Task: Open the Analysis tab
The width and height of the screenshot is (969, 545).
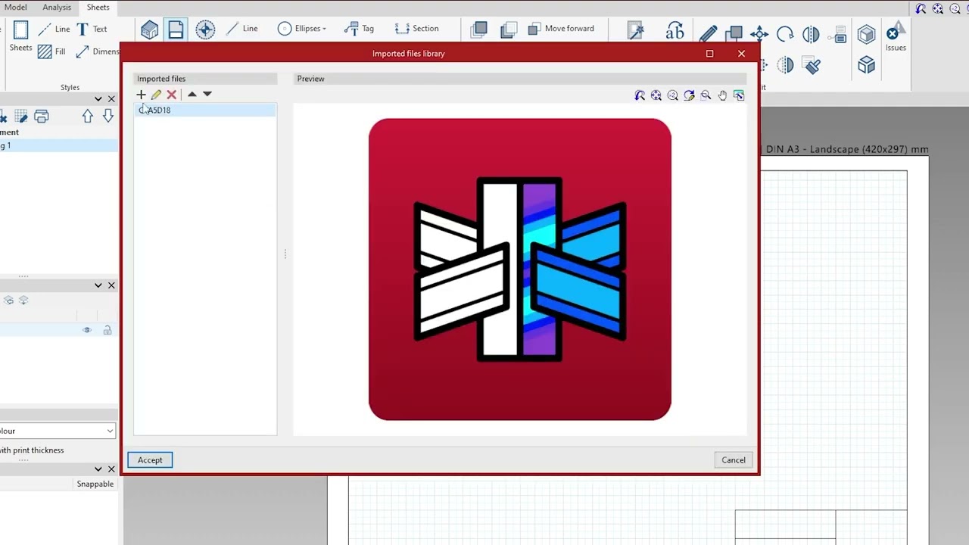Action: point(57,8)
